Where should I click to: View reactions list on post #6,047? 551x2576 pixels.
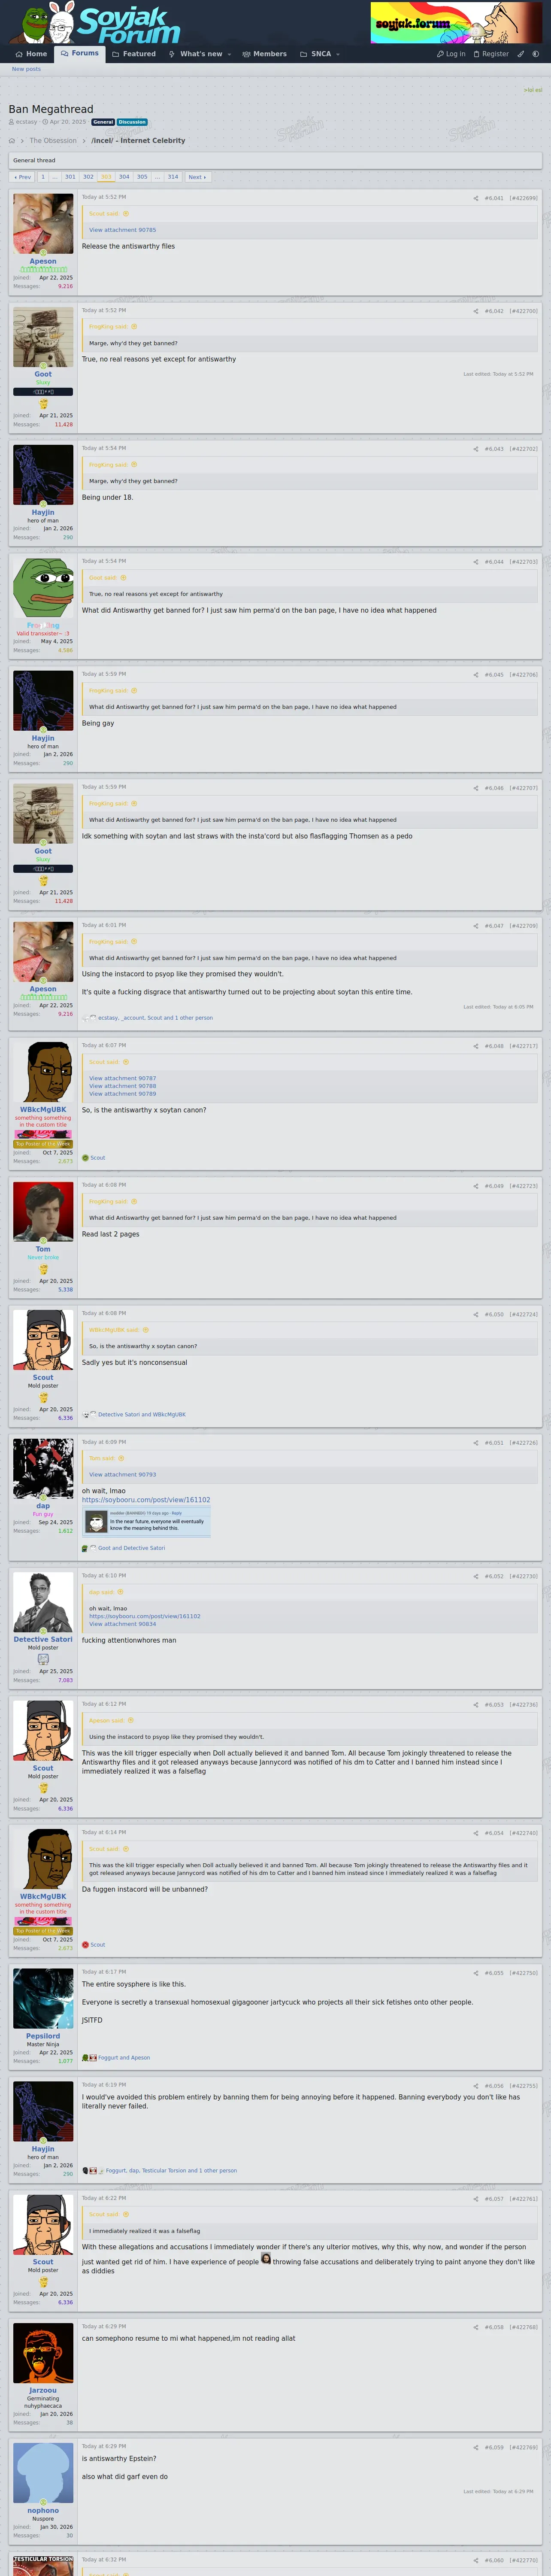pyautogui.click(x=155, y=1018)
